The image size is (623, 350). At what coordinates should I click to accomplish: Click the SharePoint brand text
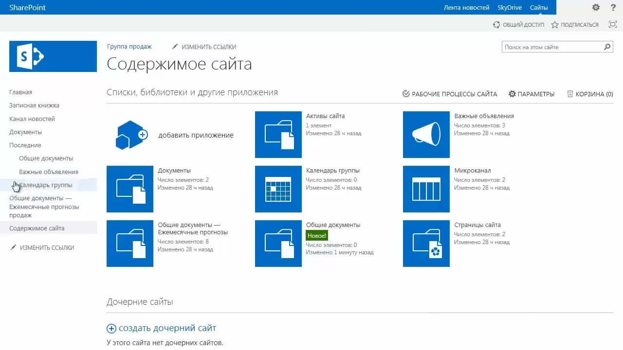(27, 7)
